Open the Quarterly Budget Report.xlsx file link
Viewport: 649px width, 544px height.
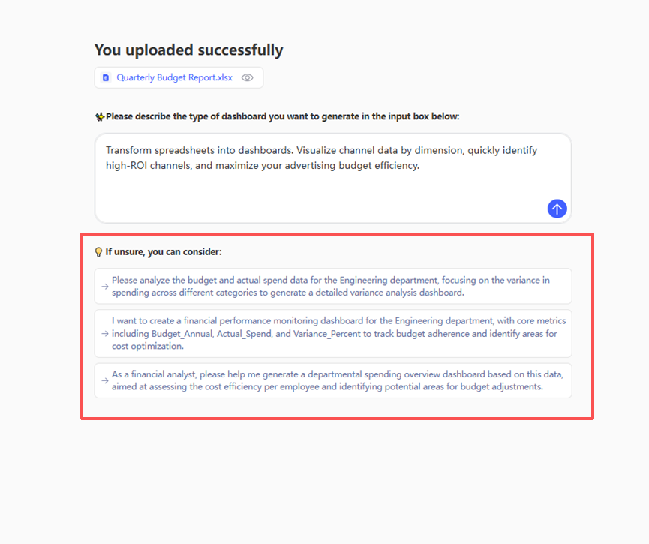click(174, 77)
